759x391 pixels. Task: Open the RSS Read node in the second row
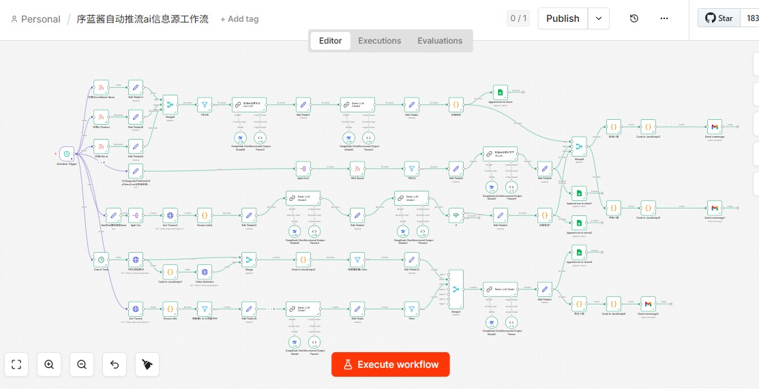coord(357,169)
